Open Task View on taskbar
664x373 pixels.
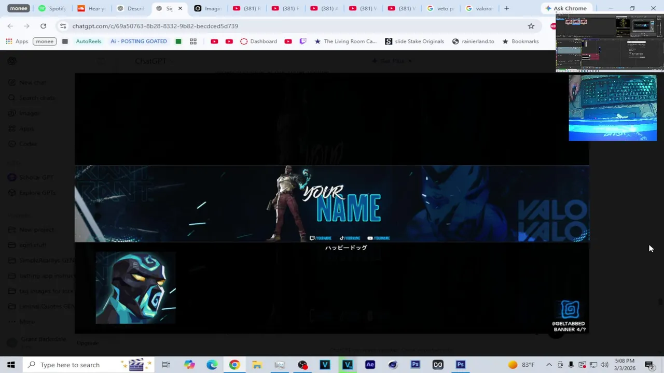[x=166, y=365]
